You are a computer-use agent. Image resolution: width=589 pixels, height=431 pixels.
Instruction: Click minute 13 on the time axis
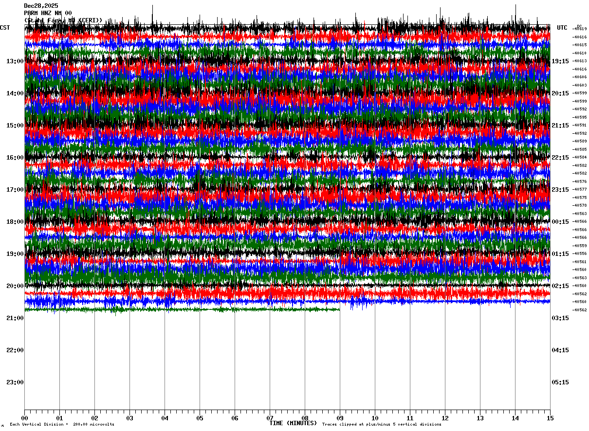(480, 418)
